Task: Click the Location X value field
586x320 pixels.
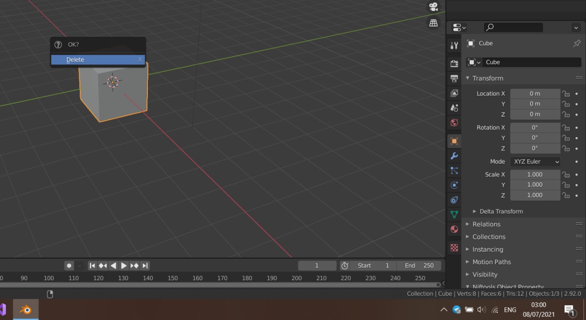Action: (x=535, y=93)
